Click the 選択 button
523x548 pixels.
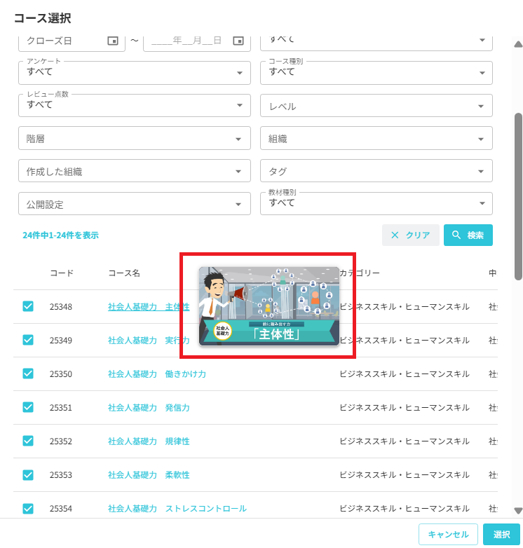(x=502, y=535)
